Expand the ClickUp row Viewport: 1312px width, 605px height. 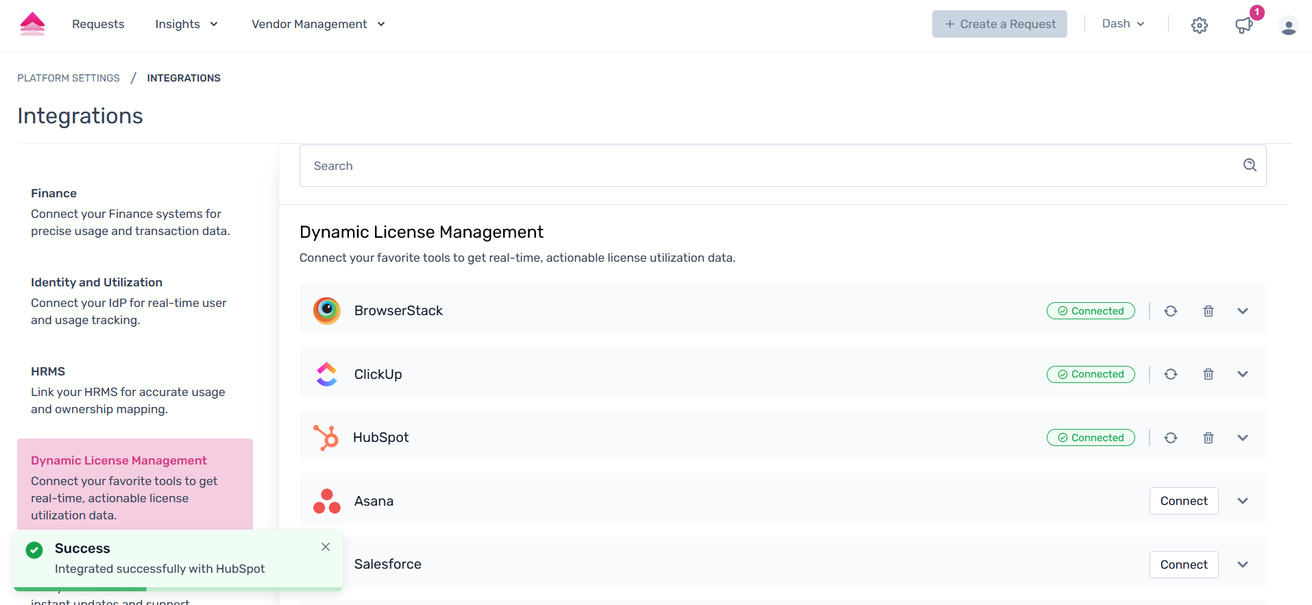(x=1243, y=374)
